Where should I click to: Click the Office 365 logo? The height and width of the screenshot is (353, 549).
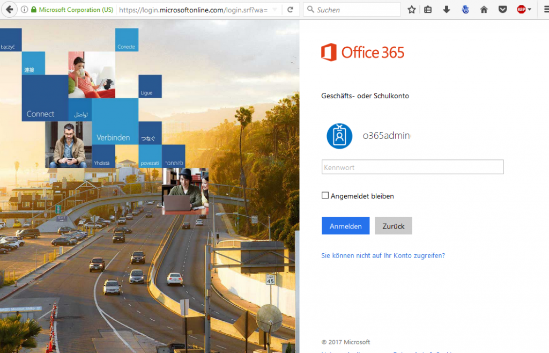coord(362,52)
